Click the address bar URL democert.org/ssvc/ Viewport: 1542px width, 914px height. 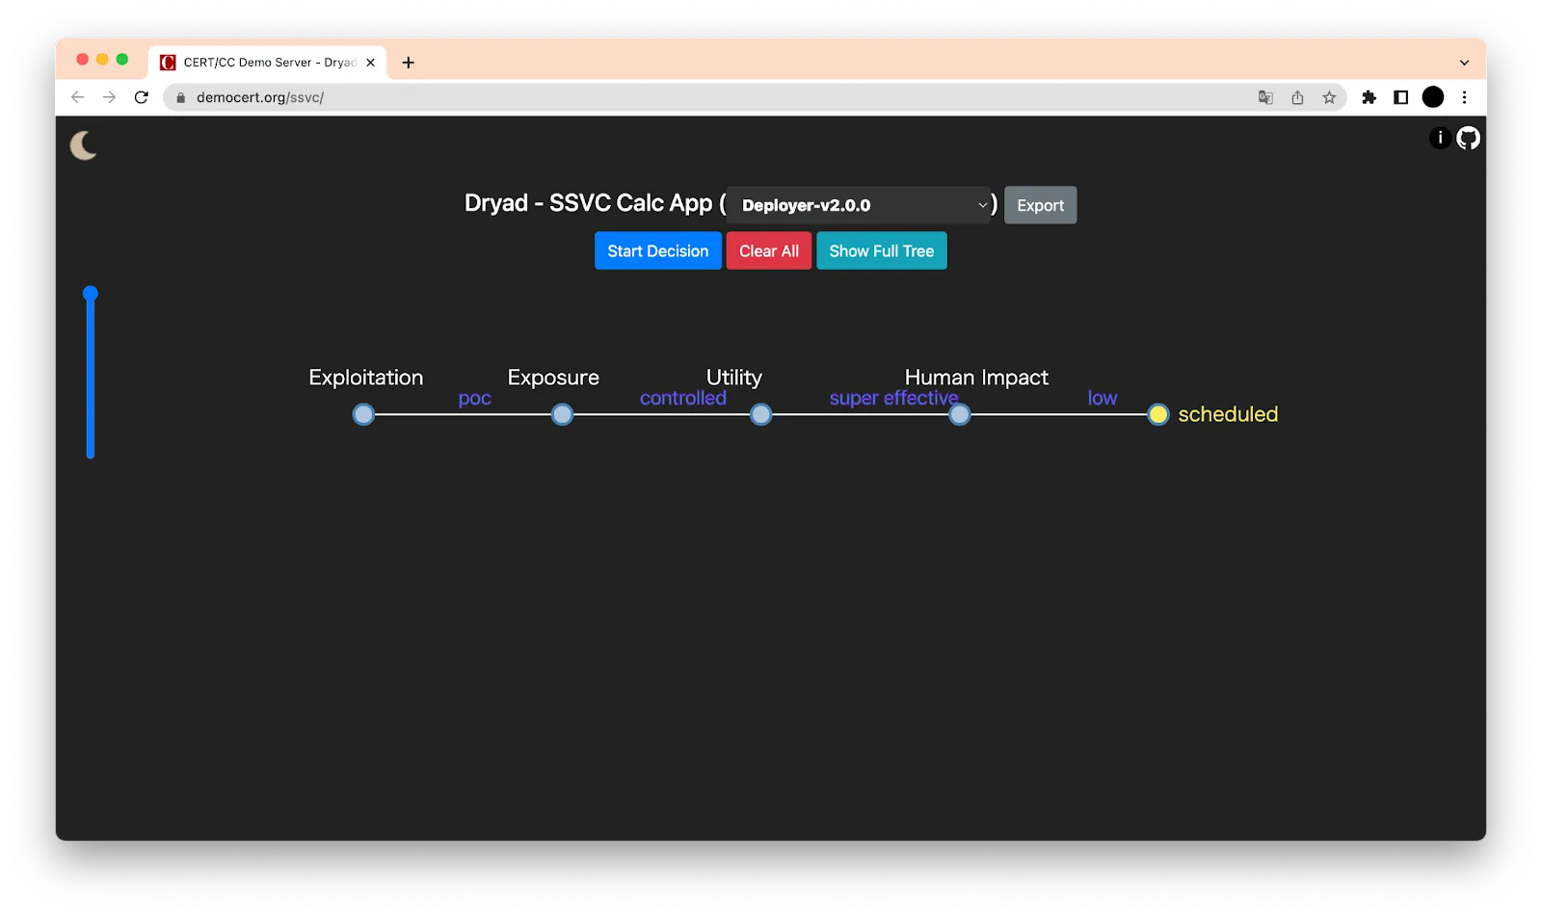pos(260,97)
